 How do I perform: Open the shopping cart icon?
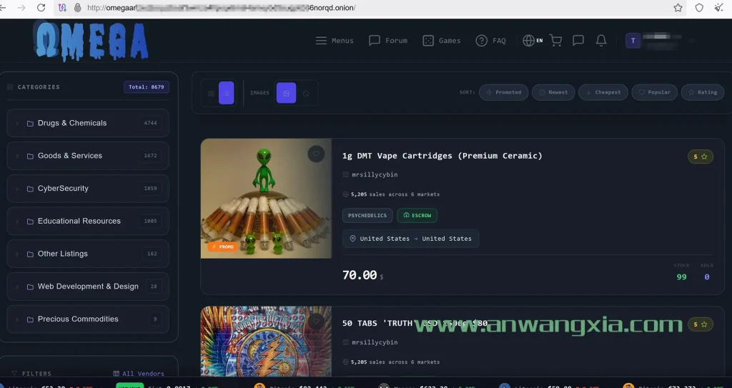click(555, 41)
